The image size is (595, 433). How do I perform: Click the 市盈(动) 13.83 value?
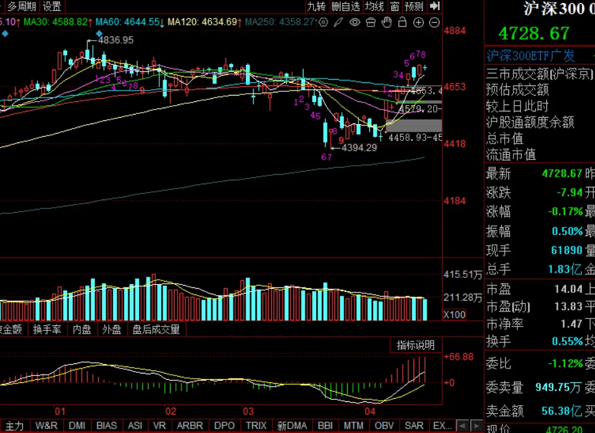568,306
